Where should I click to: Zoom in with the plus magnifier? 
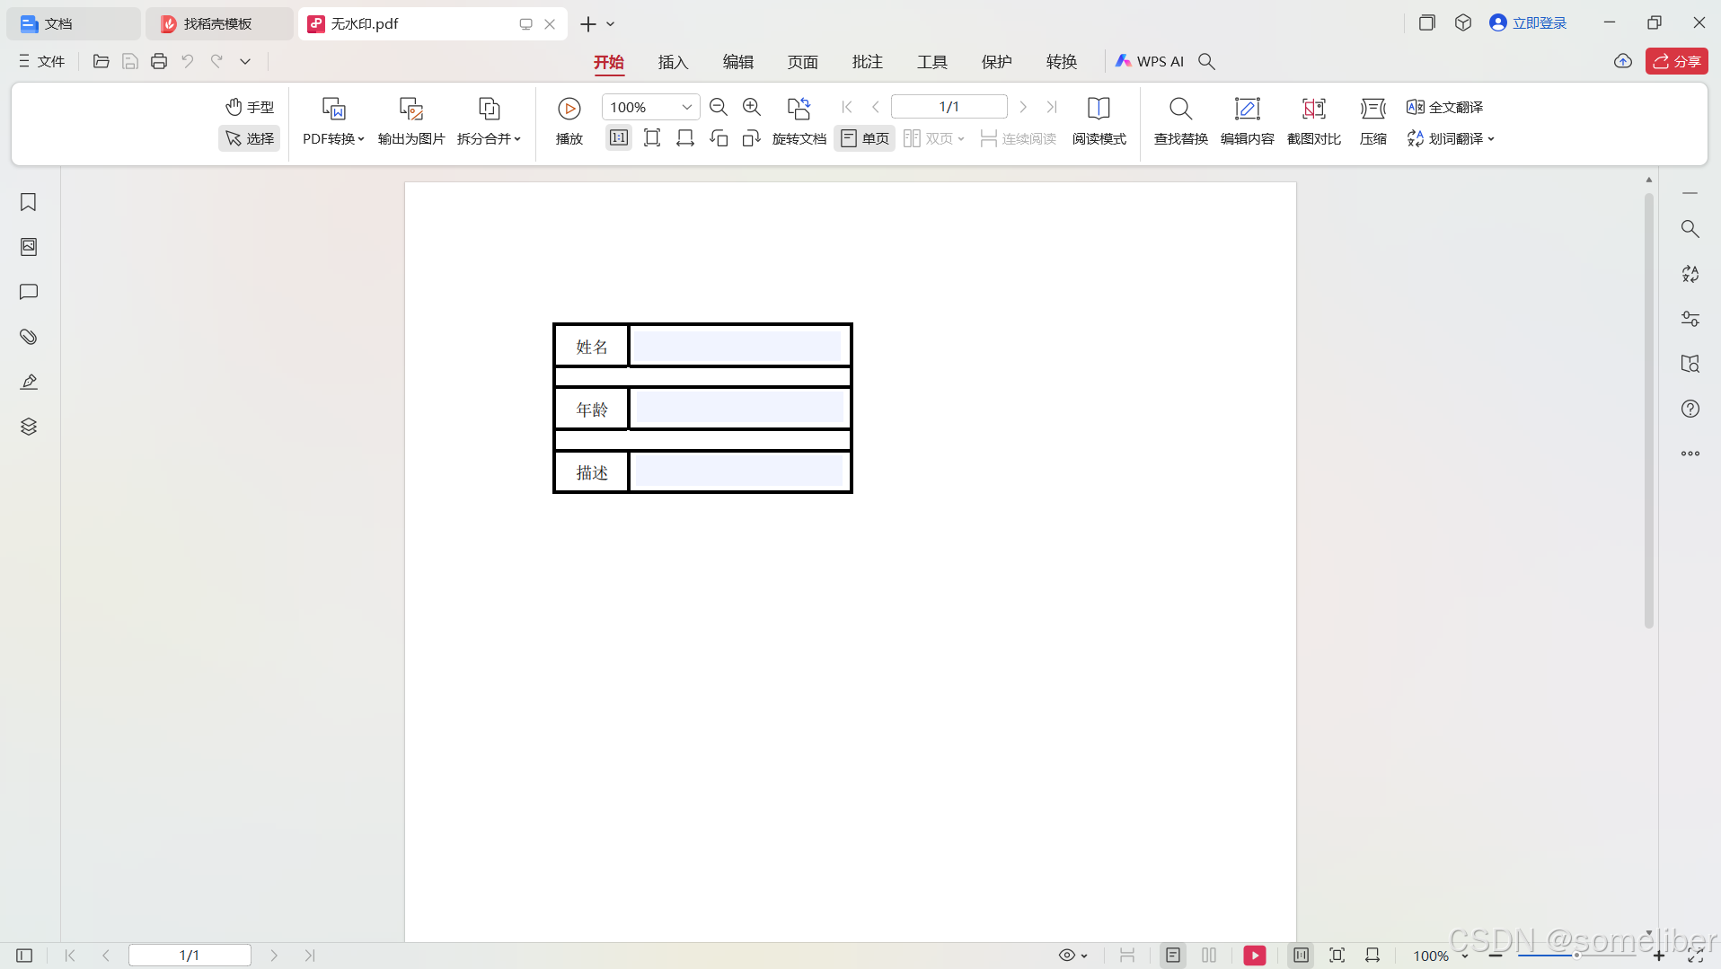(x=752, y=107)
